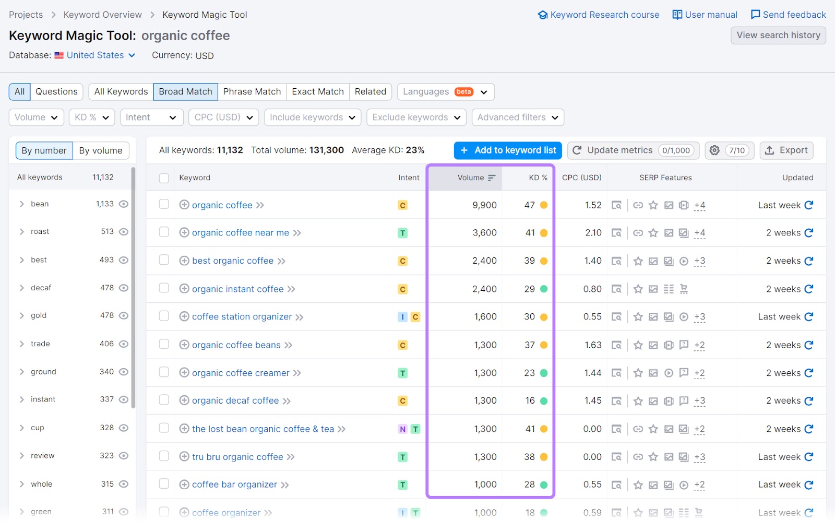Viewport: 835px width, 531px height.
Task: Refresh metrics for organic coffee row
Action: coord(809,205)
